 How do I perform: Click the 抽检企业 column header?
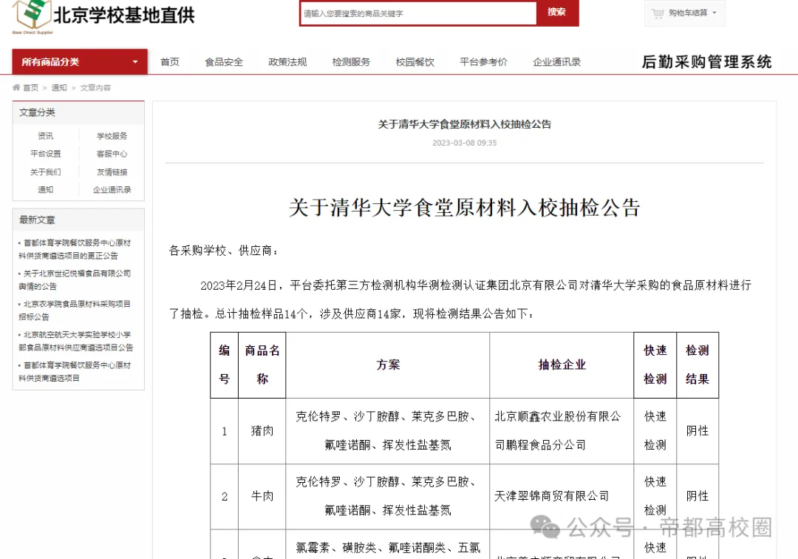click(x=562, y=365)
